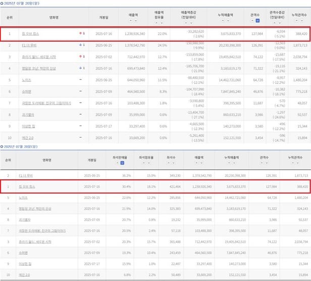The width and height of the screenshot is (311, 281).
Task: Sort bottom table by 좌석수 descending
Action: pos(172,163)
